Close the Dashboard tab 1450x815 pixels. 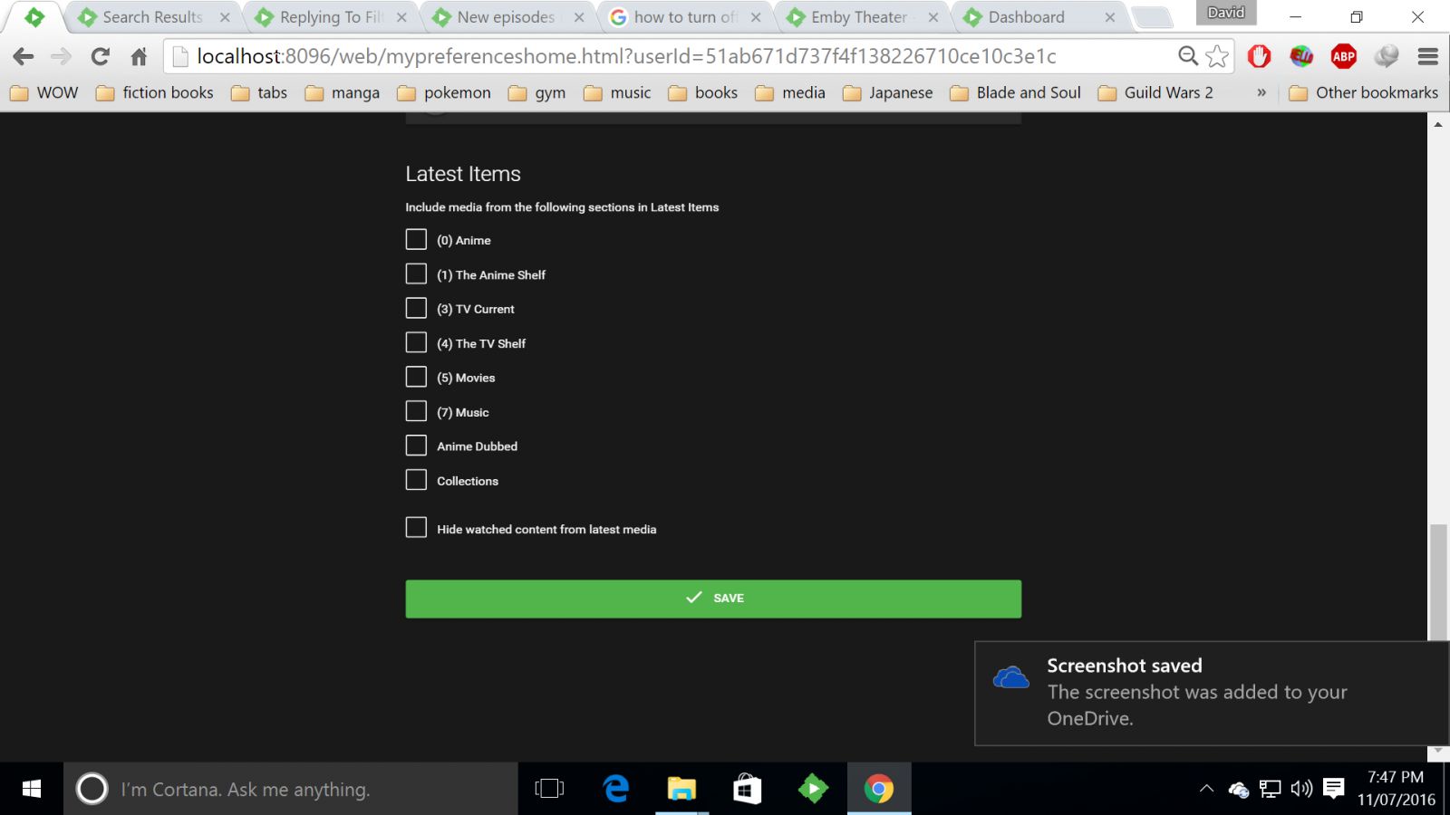coord(1110,17)
